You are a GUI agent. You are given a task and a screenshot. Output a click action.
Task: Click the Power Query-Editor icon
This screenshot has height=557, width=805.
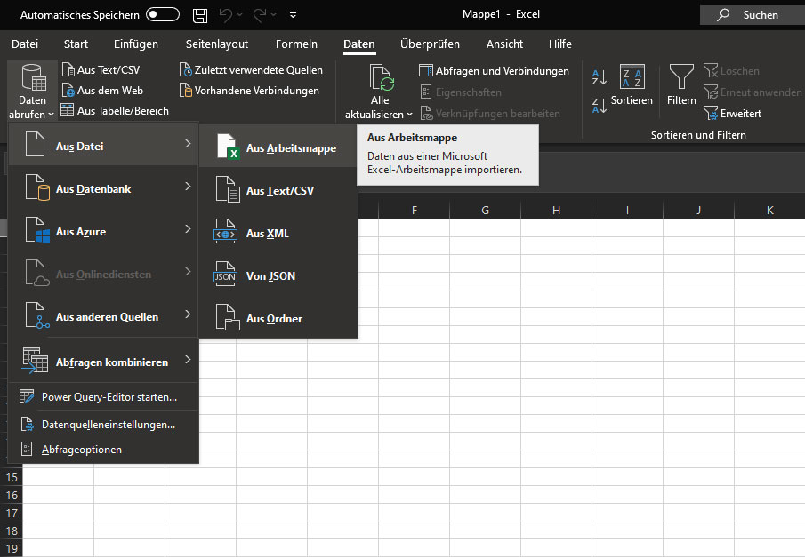(26, 396)
